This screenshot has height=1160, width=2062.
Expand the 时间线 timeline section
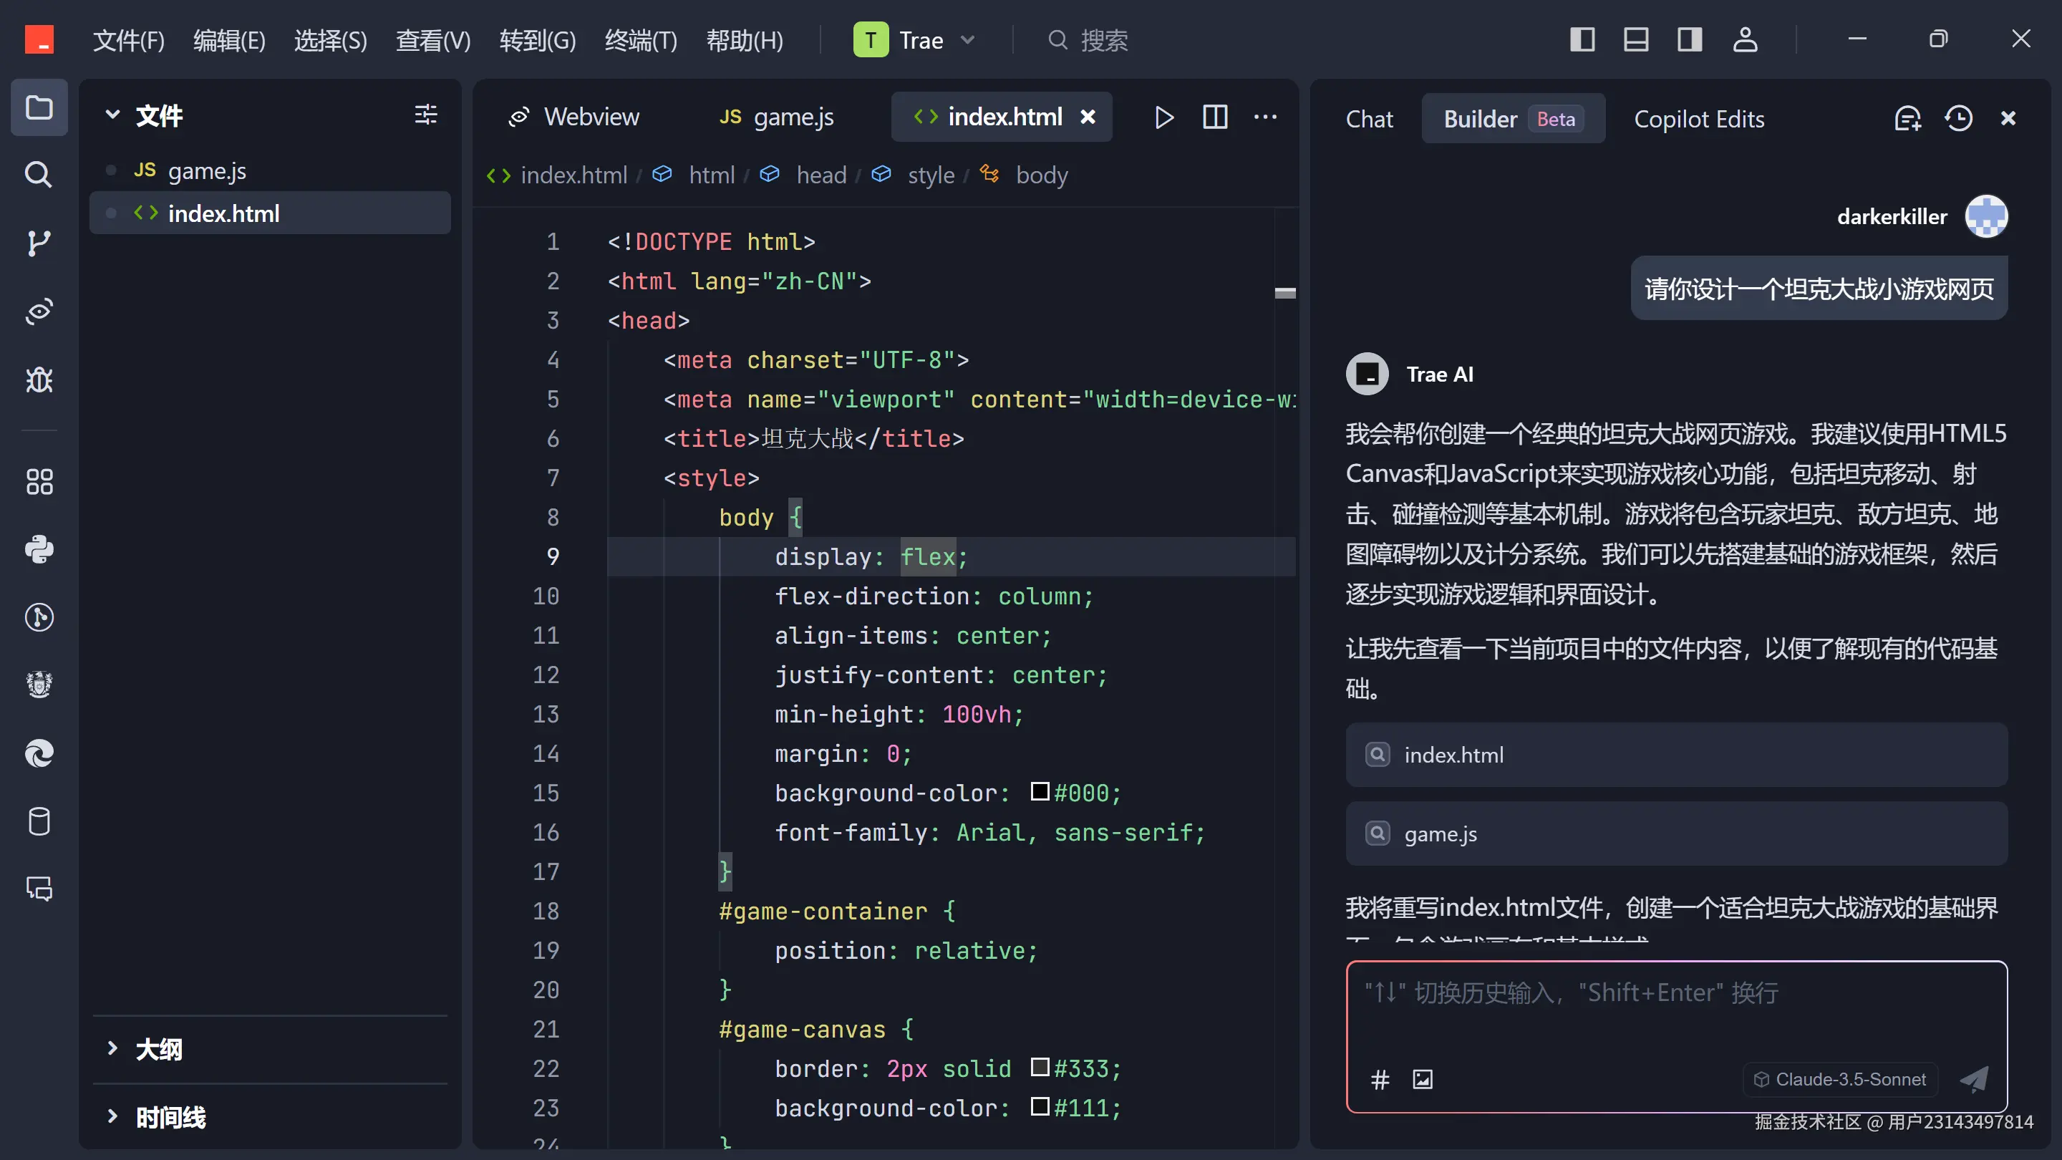170,1117
